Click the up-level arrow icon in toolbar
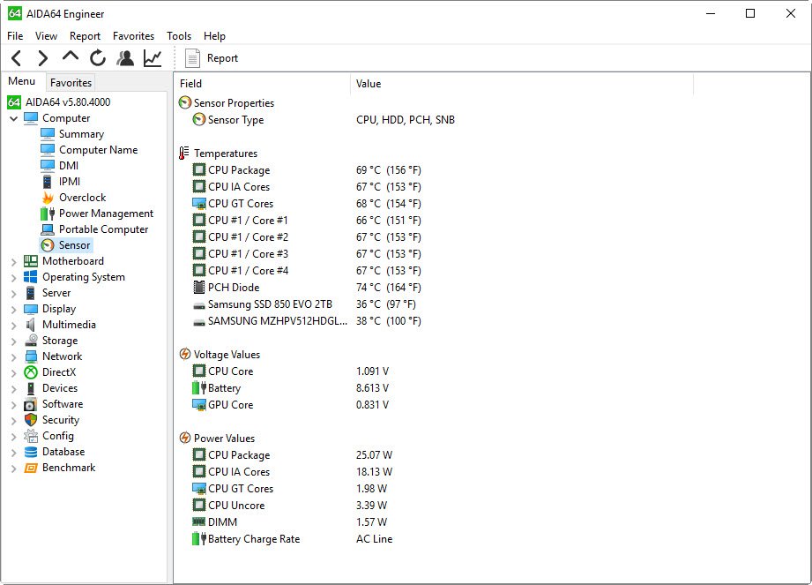The image size is (812, 585). 69,57
